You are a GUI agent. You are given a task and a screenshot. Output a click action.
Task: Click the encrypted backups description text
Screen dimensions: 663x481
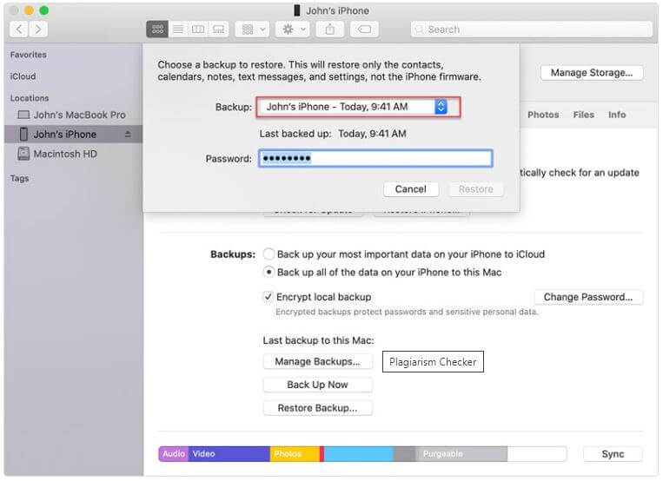(x=408, y=312)
